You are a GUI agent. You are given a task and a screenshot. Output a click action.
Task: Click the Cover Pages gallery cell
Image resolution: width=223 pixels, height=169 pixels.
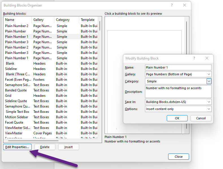point(42,133)
